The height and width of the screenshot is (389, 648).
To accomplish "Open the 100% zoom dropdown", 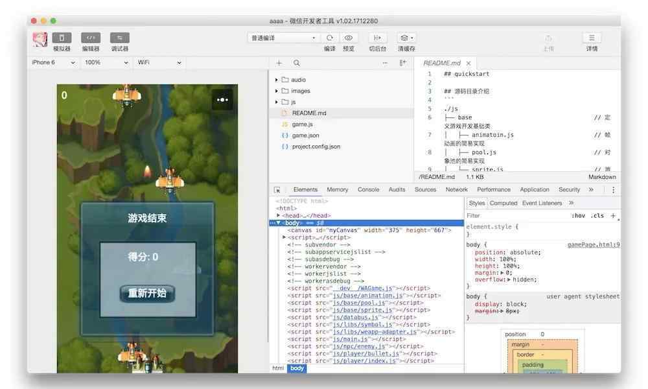I will click(107, 62).
